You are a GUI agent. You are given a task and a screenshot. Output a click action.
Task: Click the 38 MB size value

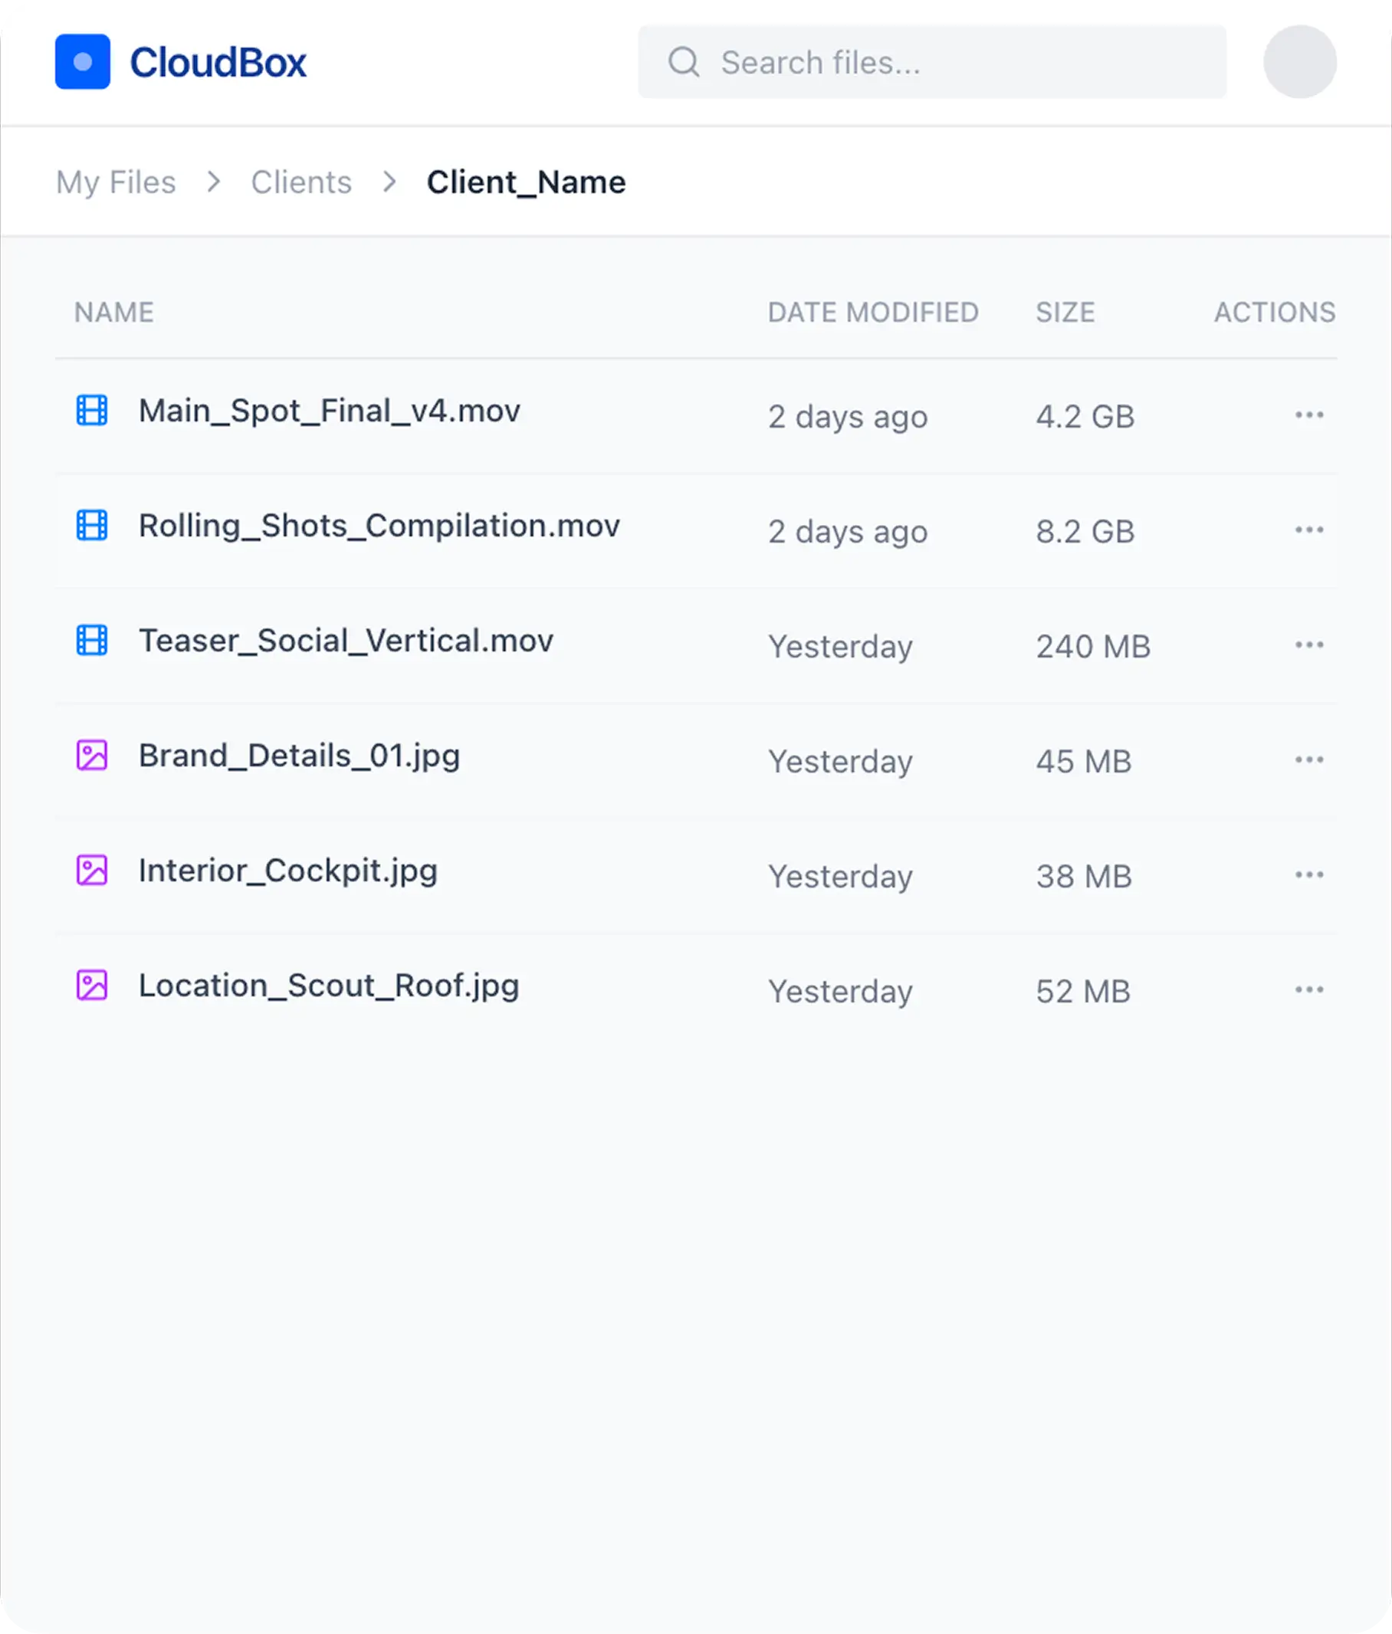pyautogui.click(x=1084, y=877)
